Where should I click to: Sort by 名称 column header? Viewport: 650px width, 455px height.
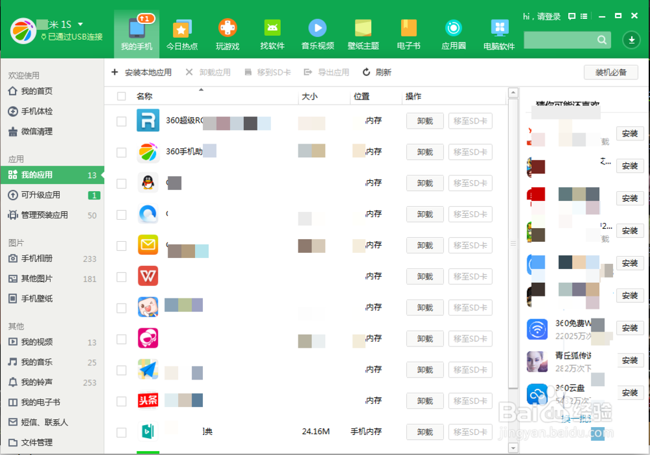pyautogui.click(x=145, y=96)
